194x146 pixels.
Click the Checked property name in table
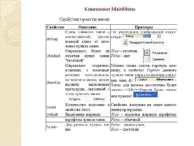53,56
